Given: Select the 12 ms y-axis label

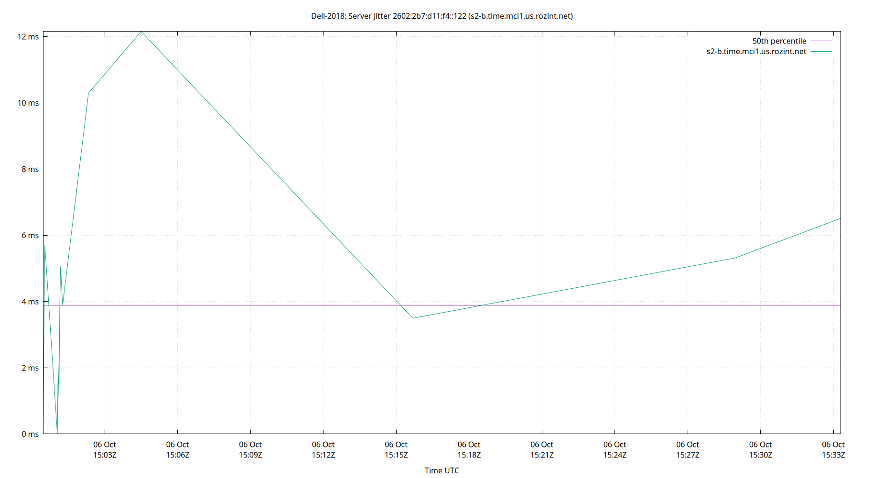Looking at the screenshot, I should coord(29,35).
